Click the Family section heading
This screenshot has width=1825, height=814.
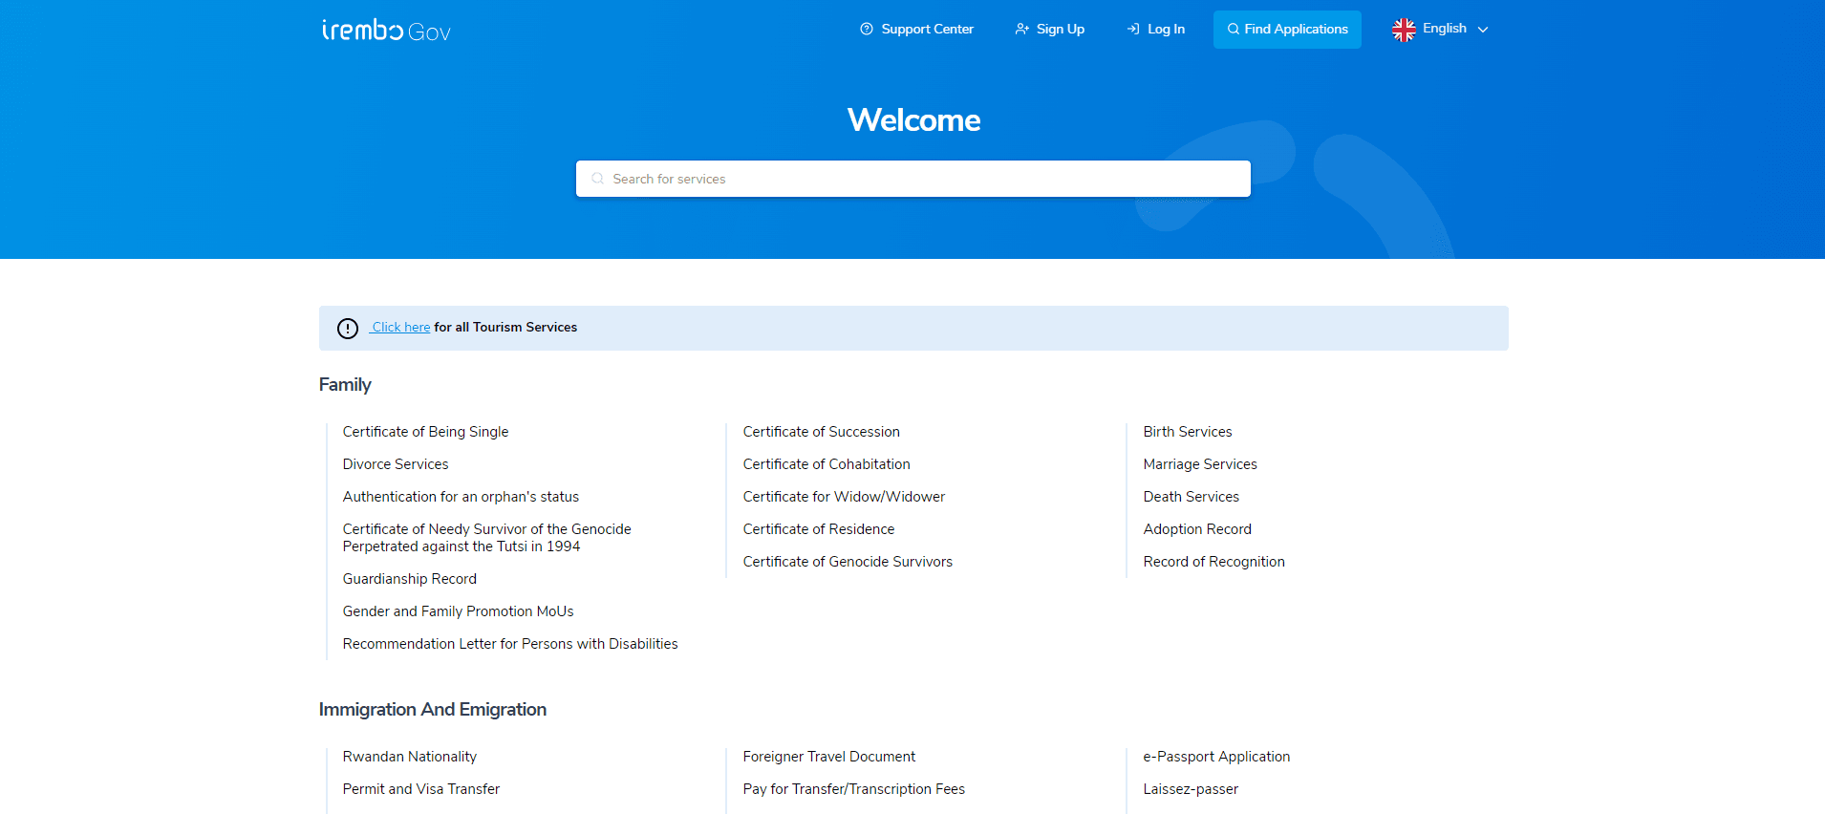click(345, 384)
